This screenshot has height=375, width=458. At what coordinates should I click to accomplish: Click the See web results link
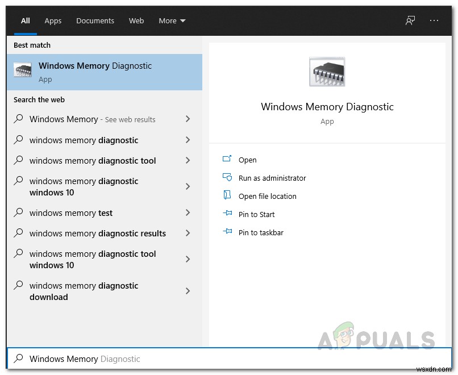[x=129, y=119]
